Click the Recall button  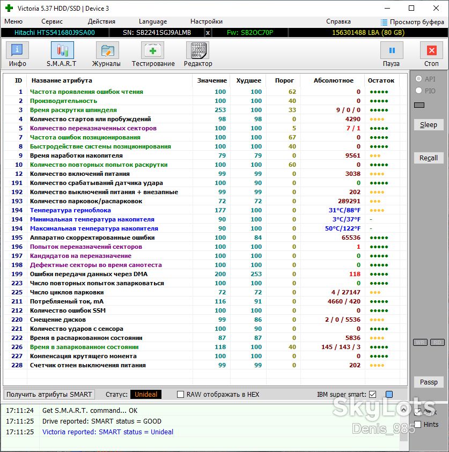[429, 158]
